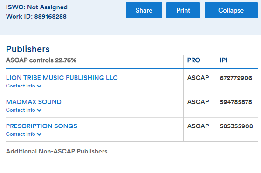The width and height of the screenshot is (261, 173).
Task: Expand Contact Info under PRESCRIPTION SONGS
Action: pyautogui.click(x=24, y=134)
